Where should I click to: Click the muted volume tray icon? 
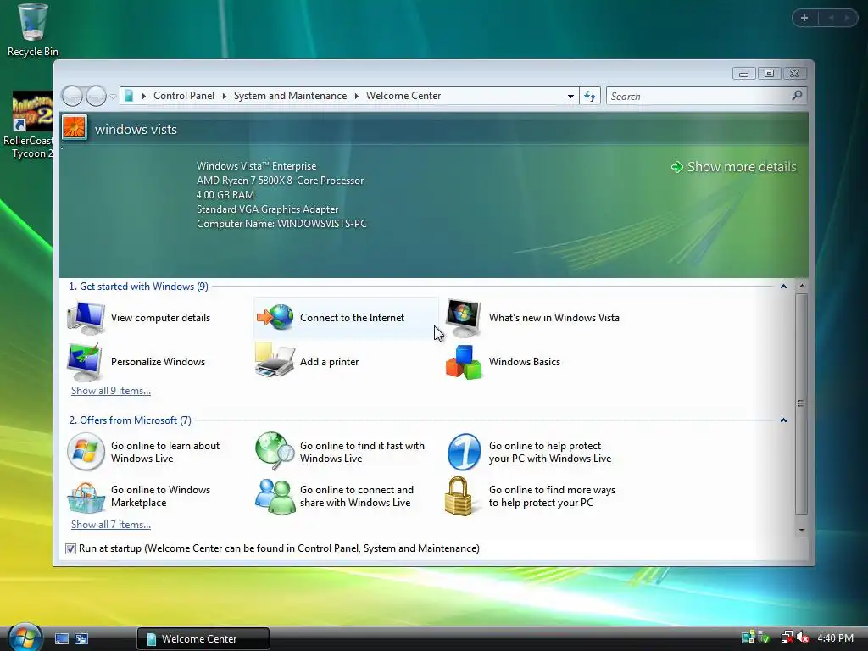point(804,637)
